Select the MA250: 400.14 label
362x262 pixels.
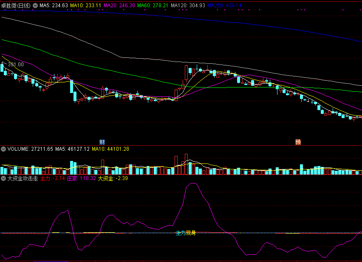click(x=224, y=6)
